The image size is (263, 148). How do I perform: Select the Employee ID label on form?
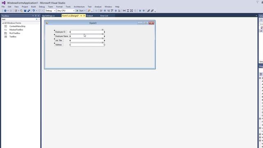(60, 32)
